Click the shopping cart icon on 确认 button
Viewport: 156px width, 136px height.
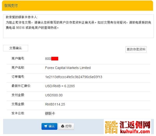click(46, 126)
